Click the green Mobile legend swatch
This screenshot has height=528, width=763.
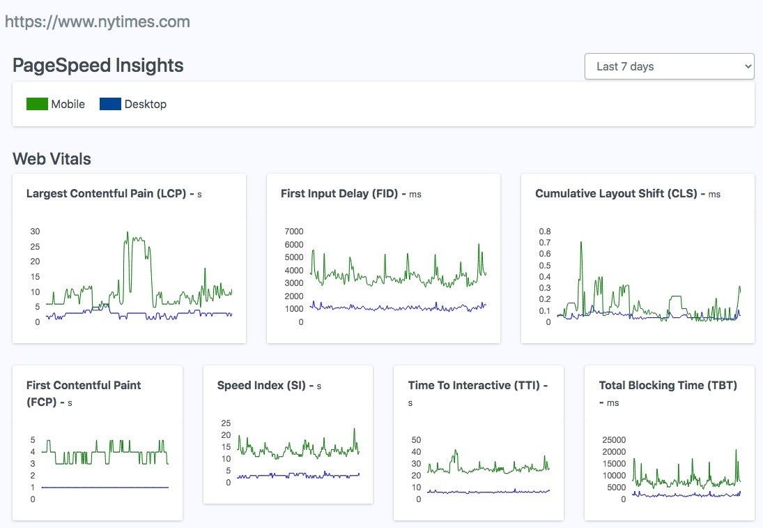click(37, 104)
